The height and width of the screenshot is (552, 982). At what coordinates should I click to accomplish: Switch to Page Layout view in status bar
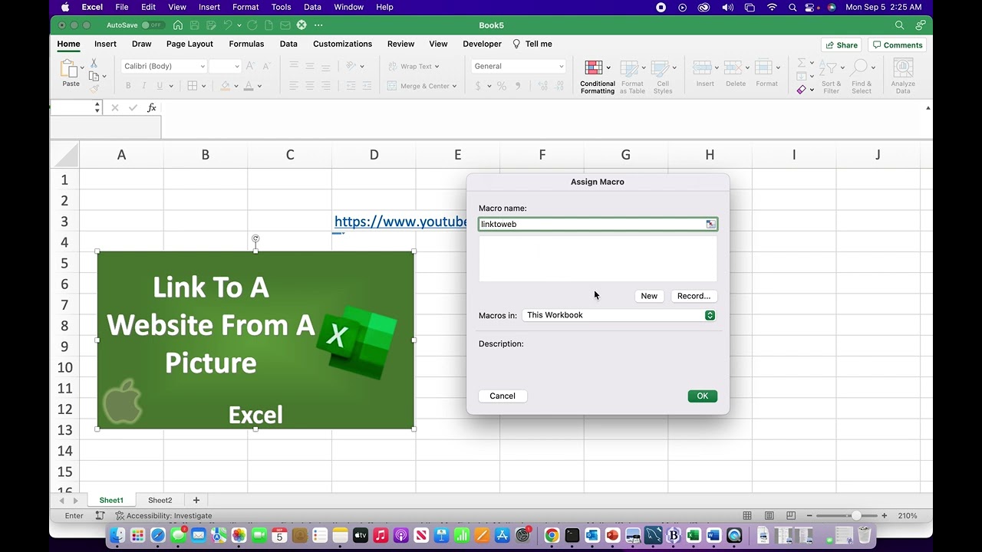pyautogui.click(x=769, y=516)
